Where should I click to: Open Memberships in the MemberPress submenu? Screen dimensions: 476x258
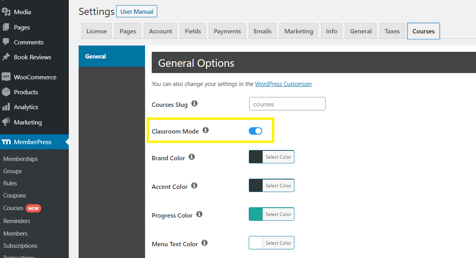coord(20,159)
